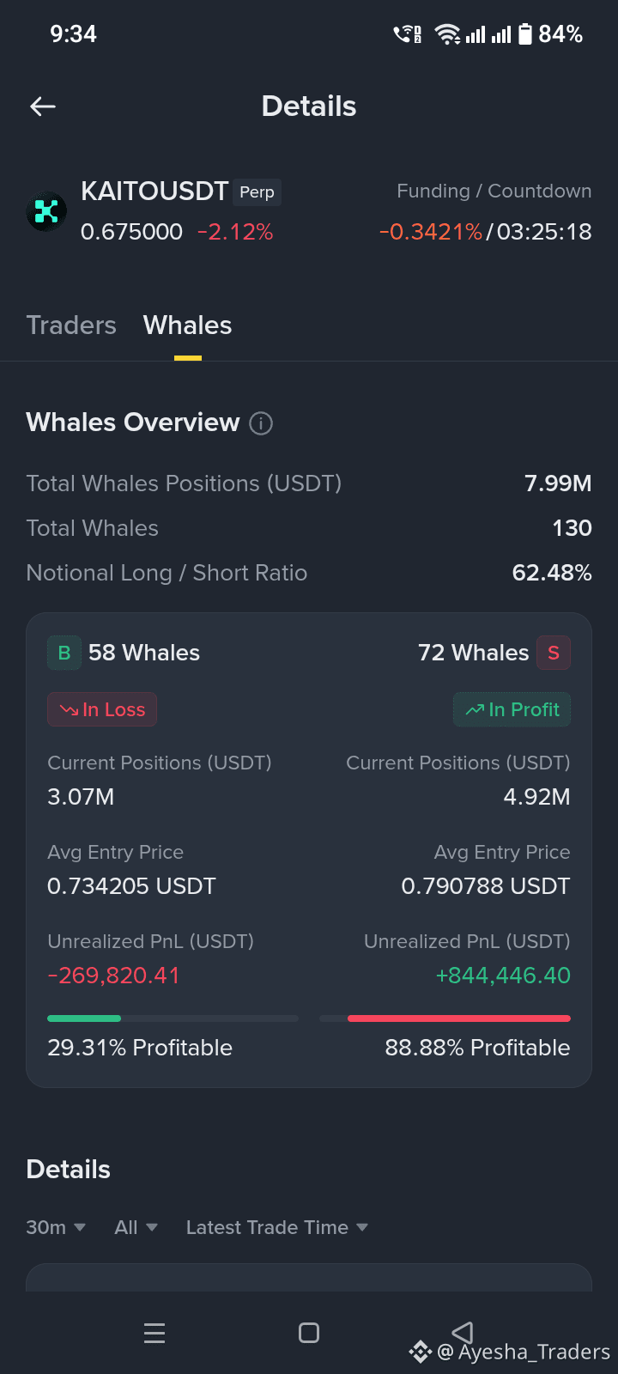Tap the KAITO coin logo icon

click(x=46, y=211)
